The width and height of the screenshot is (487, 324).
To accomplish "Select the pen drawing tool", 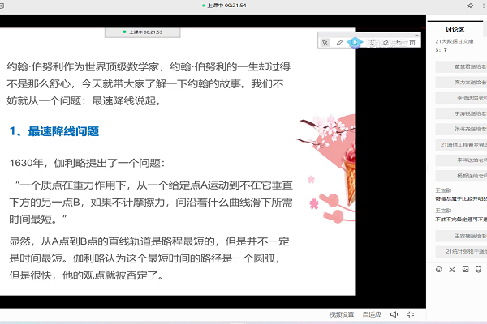I will tap(339, 42).
